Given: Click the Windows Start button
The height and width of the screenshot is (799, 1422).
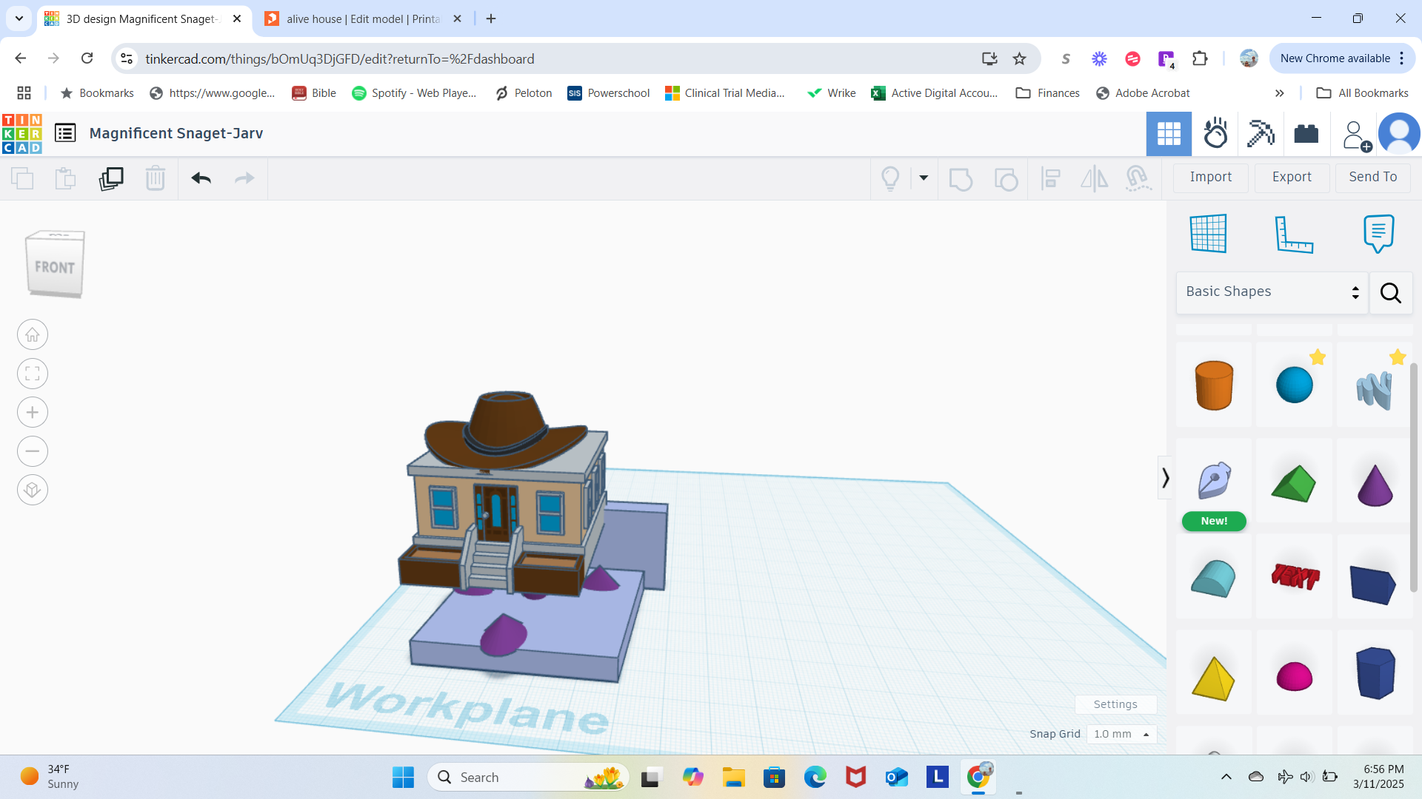Looking at the screenshot, I should (x=404, y=778).
